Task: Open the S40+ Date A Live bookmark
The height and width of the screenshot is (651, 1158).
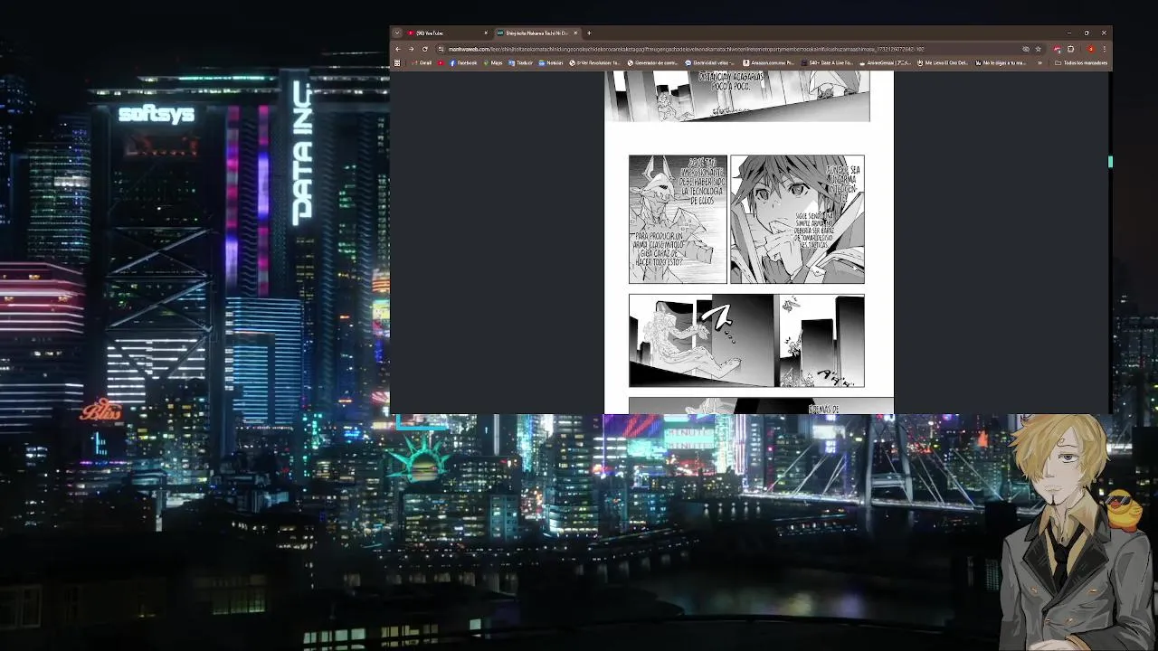Action: [x=827, y=63]
